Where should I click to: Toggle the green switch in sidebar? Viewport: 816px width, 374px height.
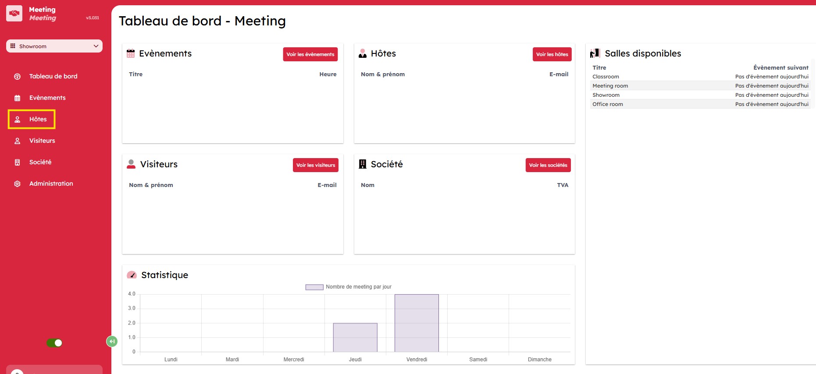coord(55,343)
